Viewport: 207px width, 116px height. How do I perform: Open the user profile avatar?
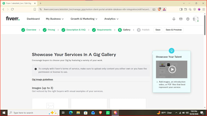coord(196,19)
